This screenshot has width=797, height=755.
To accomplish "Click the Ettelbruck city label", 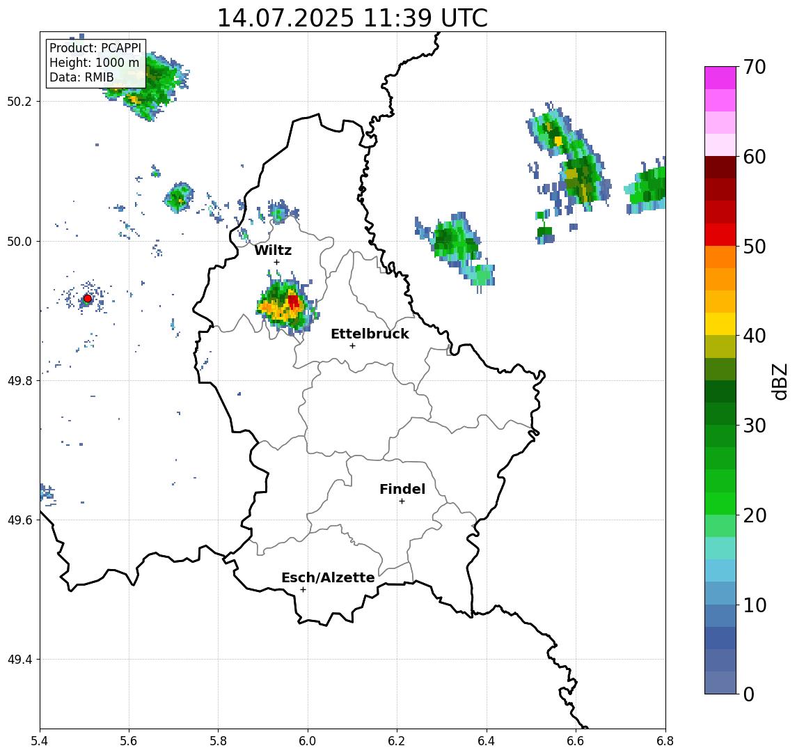I will pyautogui.click(x=370, y=334).
